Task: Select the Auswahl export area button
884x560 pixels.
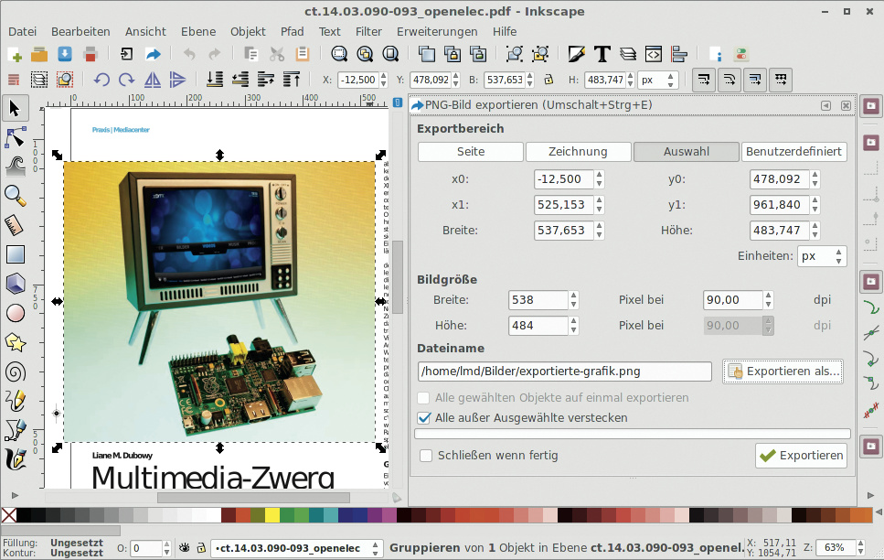Action: tap(687, 151)
